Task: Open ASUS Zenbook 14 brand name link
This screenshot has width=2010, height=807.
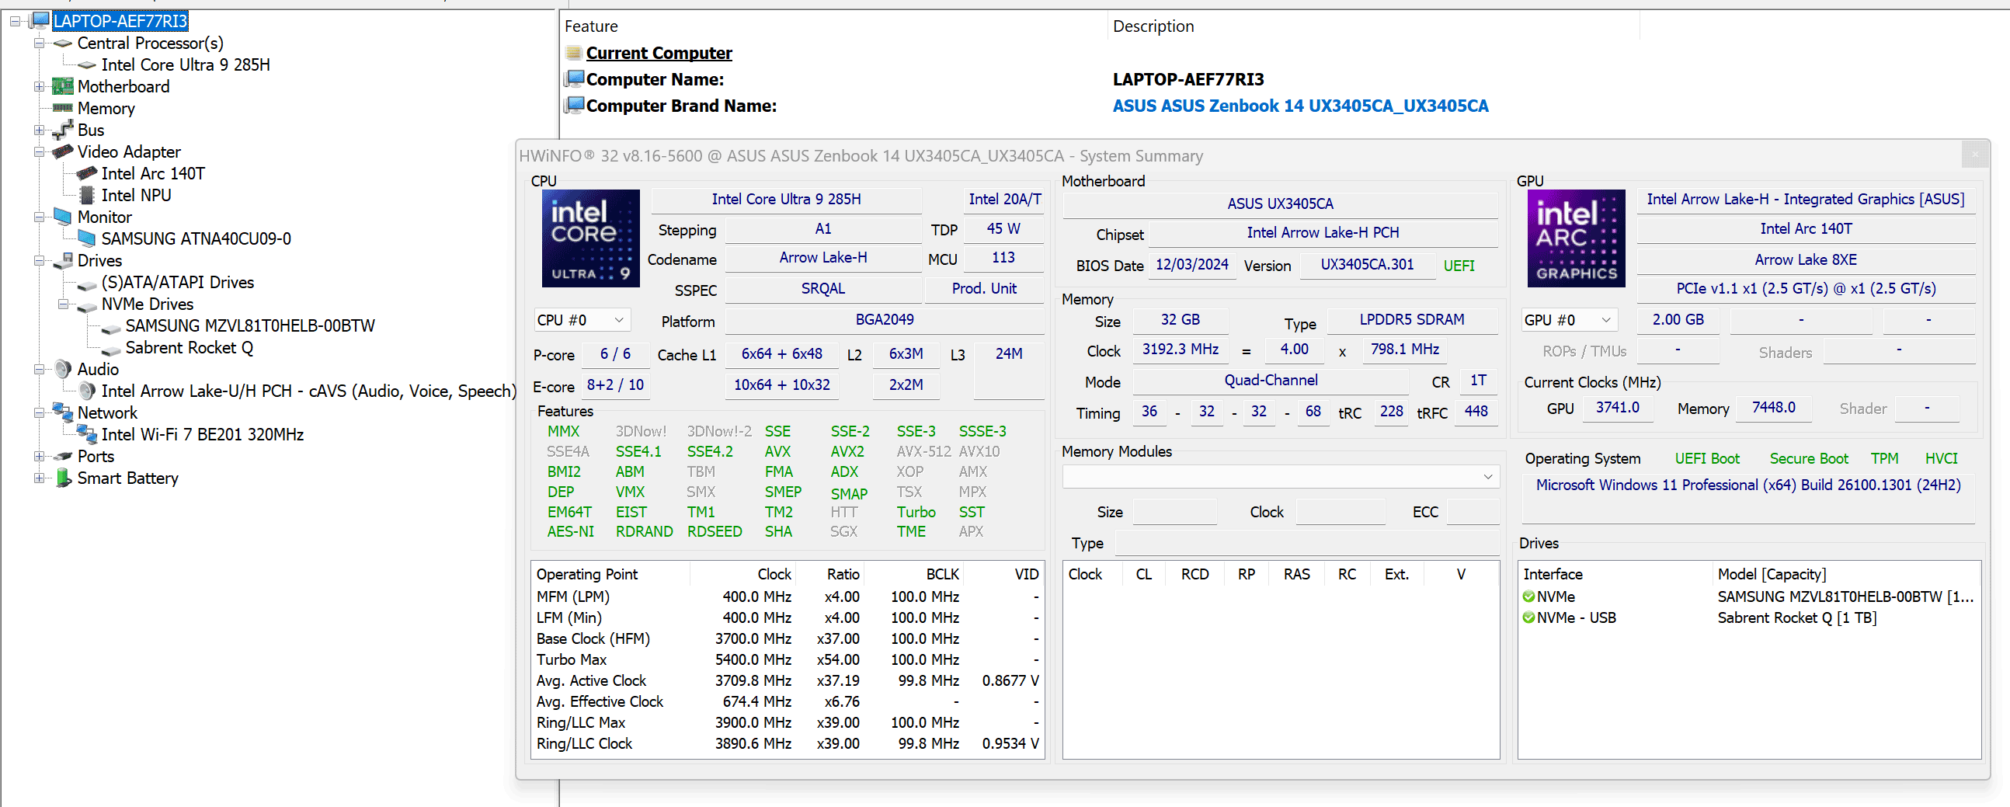Action: pos(1300,106)
